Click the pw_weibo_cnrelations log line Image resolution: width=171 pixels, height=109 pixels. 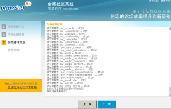(x=72, y=58)
